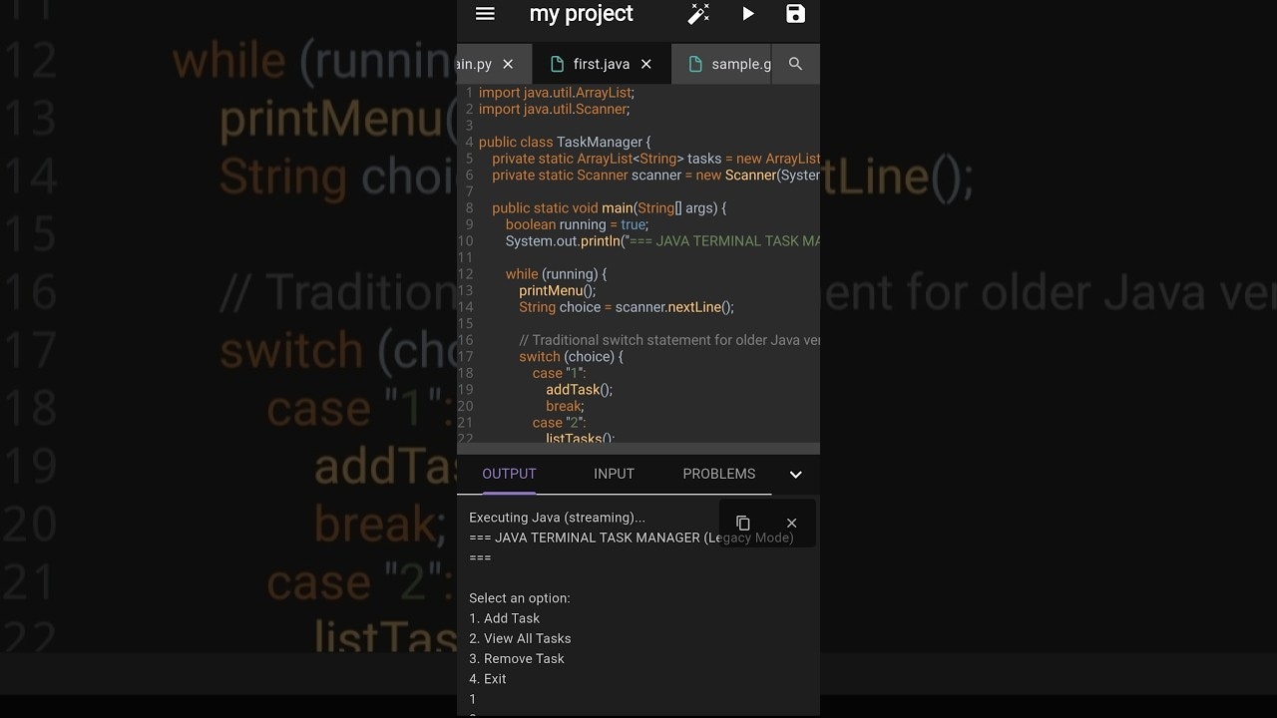1277x718 pixels.
Task: Select the magic wand code format icon
Action: pyautogui.click(x=697, y=13)
